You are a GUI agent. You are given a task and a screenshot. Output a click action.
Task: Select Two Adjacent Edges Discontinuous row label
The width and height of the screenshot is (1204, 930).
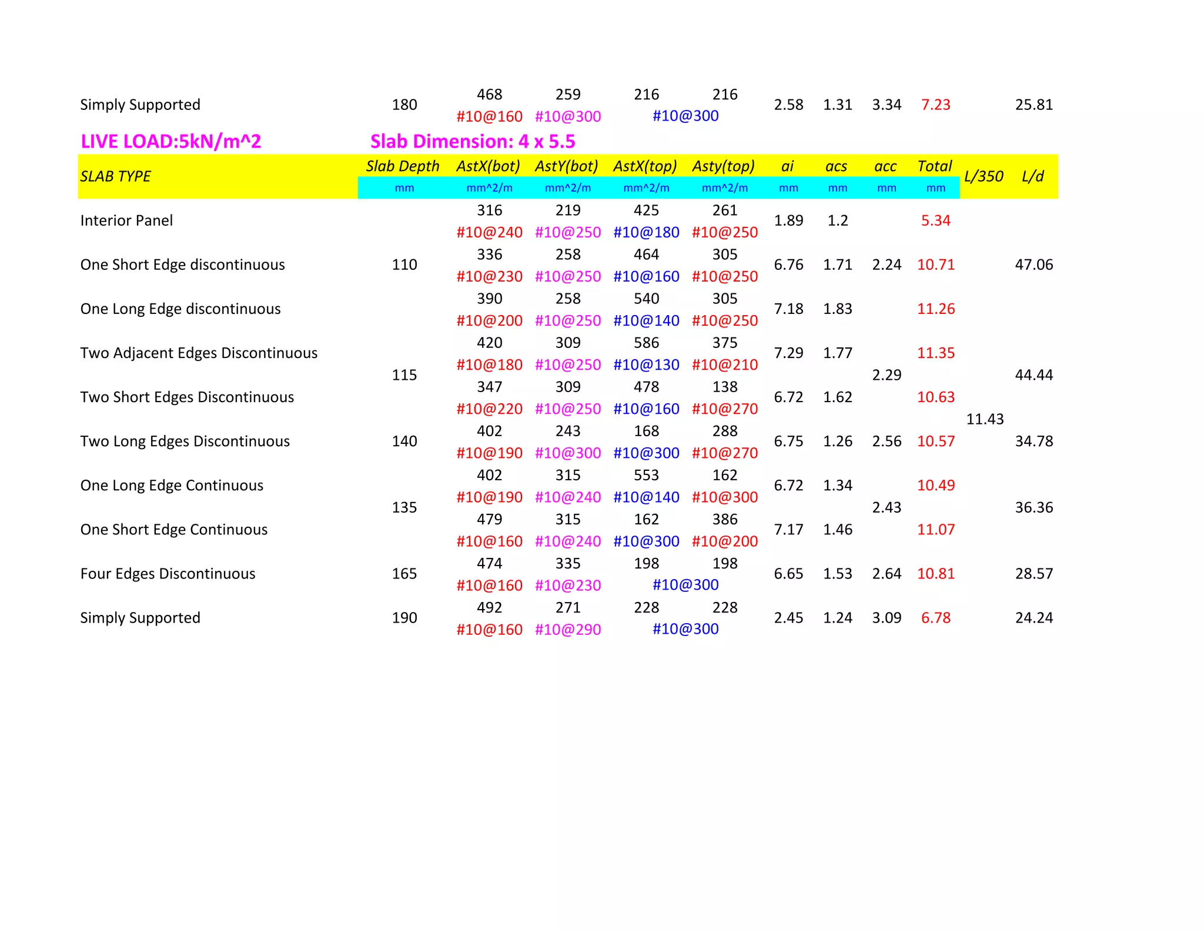pyautogui.click(x=199, y=353)
